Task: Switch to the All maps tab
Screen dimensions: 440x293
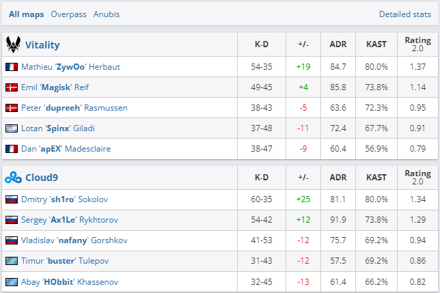Action: point(25,14)
